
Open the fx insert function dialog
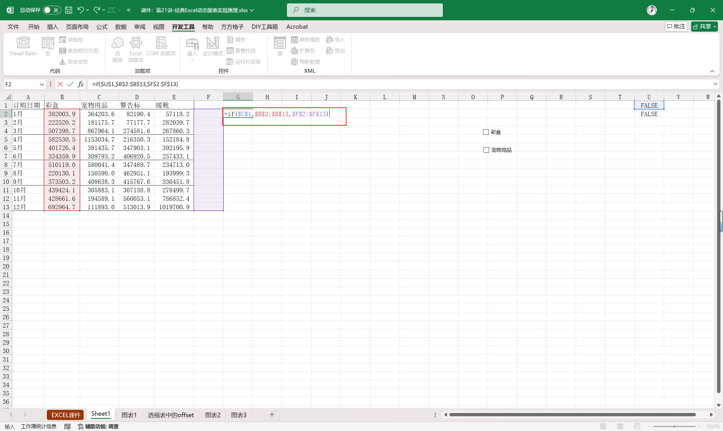pos(81,84)
